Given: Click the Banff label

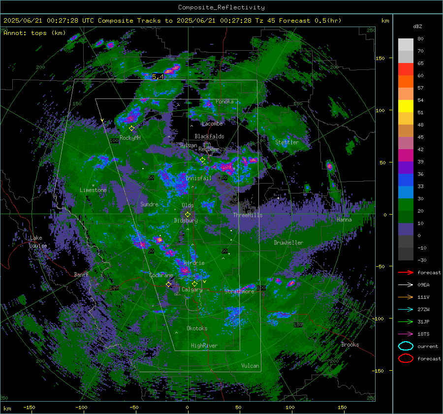Looking at the screenshot, I should pos(81,274).
